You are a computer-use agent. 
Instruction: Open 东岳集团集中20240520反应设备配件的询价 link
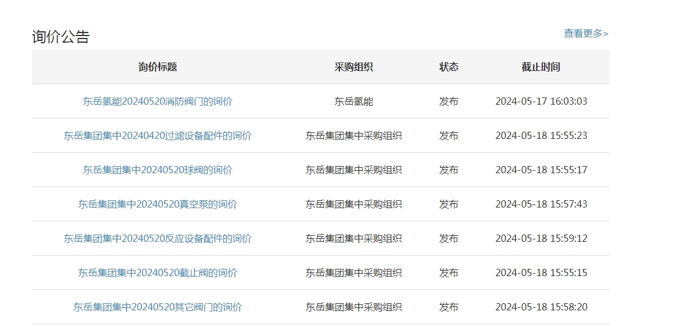(x=158, y=239)
